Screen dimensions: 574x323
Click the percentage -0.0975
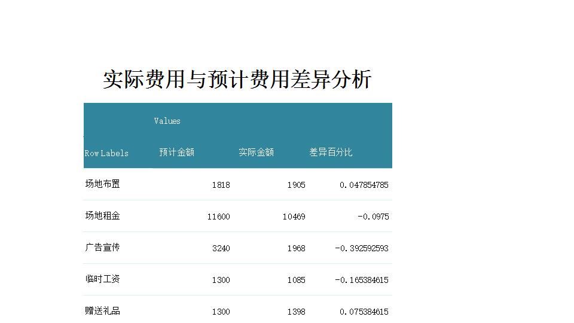click(373, 217)
